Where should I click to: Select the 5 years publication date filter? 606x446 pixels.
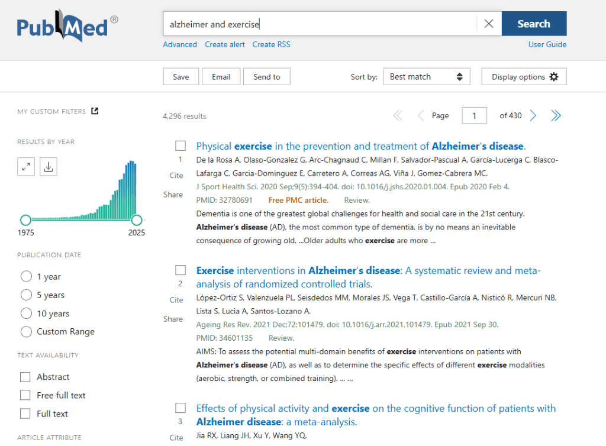(26, 295)
